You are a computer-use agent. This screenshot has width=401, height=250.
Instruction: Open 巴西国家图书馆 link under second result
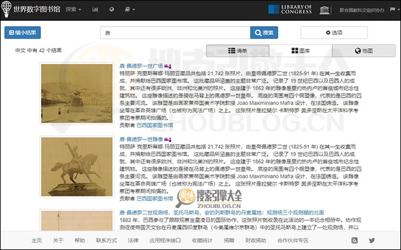pyautogui.click(x=155, y=199)
